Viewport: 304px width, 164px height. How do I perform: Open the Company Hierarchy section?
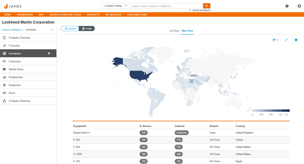tap(28, 101)
